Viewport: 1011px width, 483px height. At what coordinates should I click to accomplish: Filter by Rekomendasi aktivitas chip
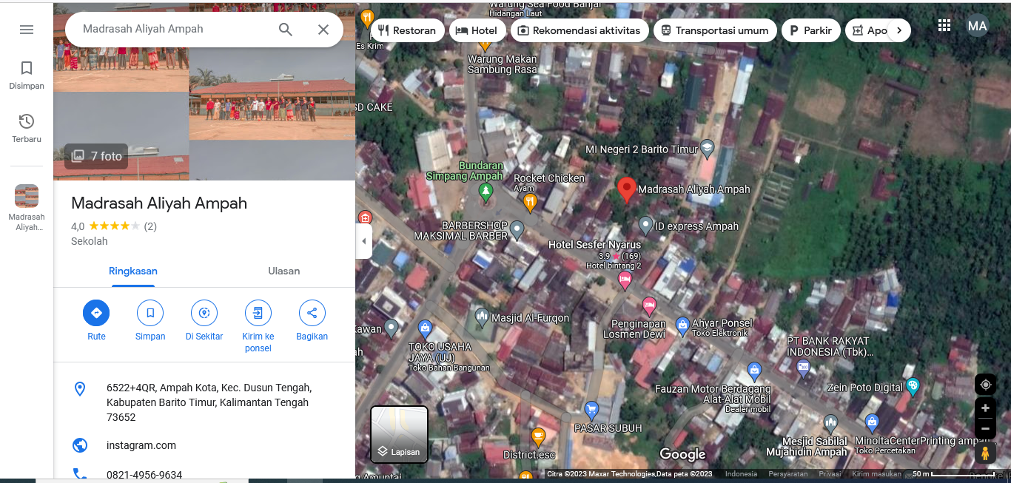(x=580, y=30)
